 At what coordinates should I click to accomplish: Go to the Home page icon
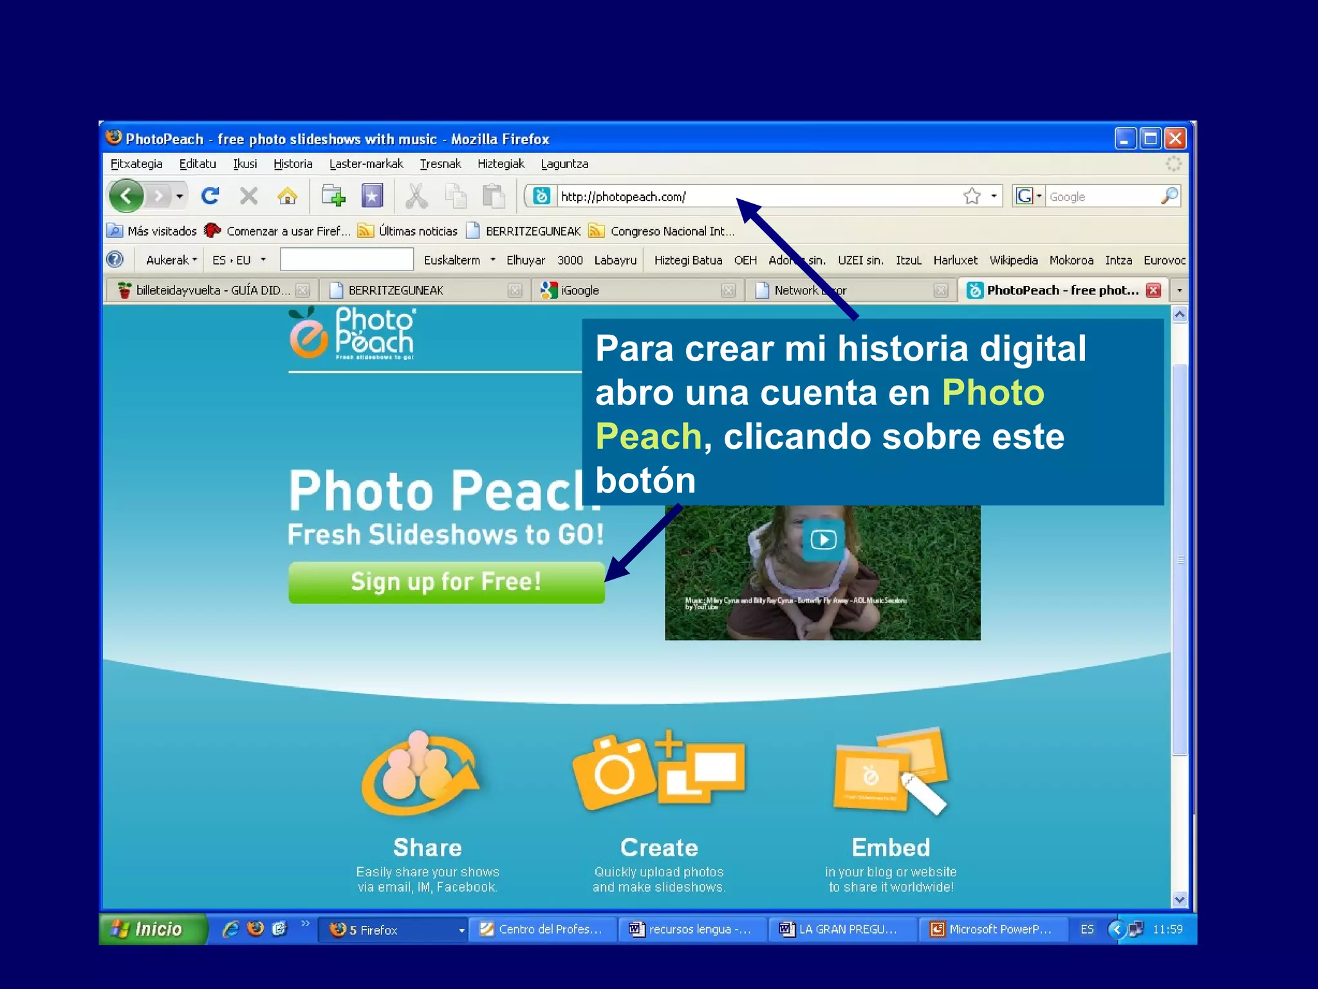point(287,196)
